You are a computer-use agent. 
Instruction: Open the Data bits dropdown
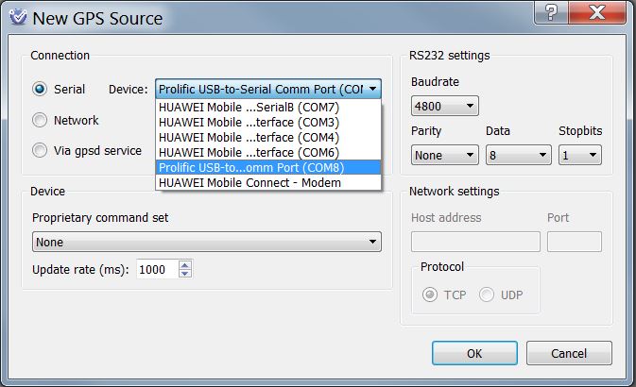pyautogui.click(x=518, y=155)
